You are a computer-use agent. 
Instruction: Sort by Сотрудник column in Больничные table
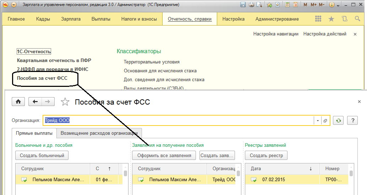pyautogui.click(x=53, y=168)
